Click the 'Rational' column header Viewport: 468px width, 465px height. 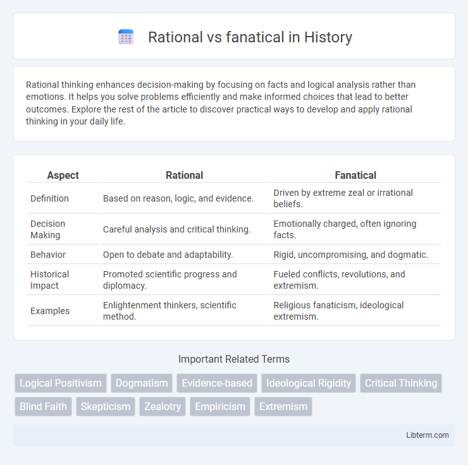pyautogui.click(x=184, y=175)
